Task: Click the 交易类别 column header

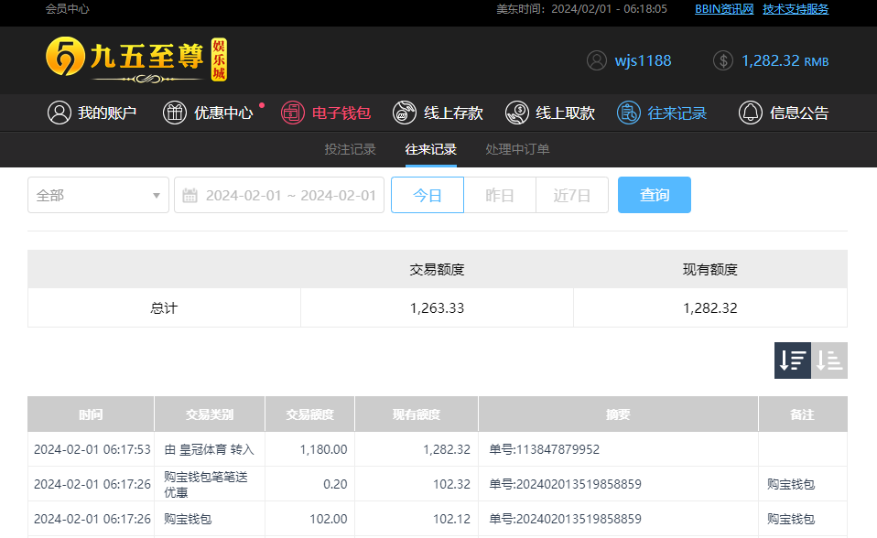Action: [x=210, y=414]
